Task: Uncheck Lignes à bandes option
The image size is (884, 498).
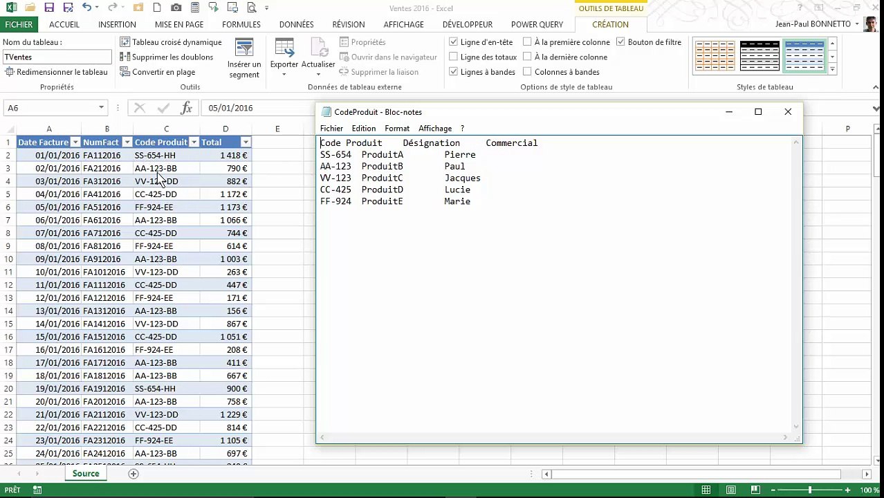Action: tap(453, 72)
